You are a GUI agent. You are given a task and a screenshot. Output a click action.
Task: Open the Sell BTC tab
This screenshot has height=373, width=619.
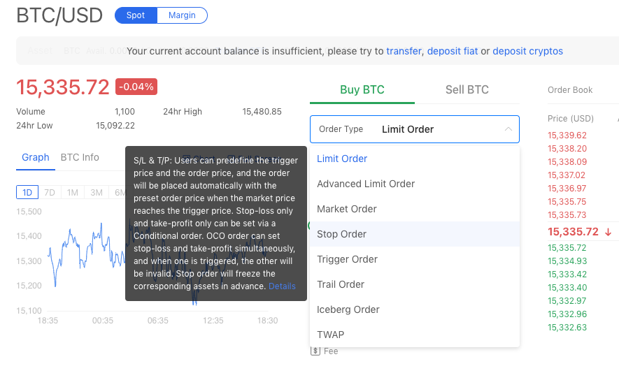pyautogui.click(x=467, y=89)
